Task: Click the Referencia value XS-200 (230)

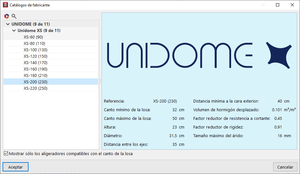Action: coord(165,101)
